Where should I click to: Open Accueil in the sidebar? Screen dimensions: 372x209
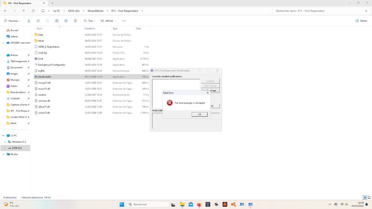coord(14,30)
